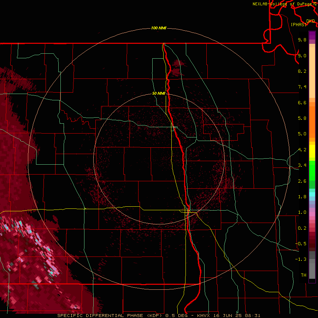Click the 1.0 value on the color scale

click(302, 212)
